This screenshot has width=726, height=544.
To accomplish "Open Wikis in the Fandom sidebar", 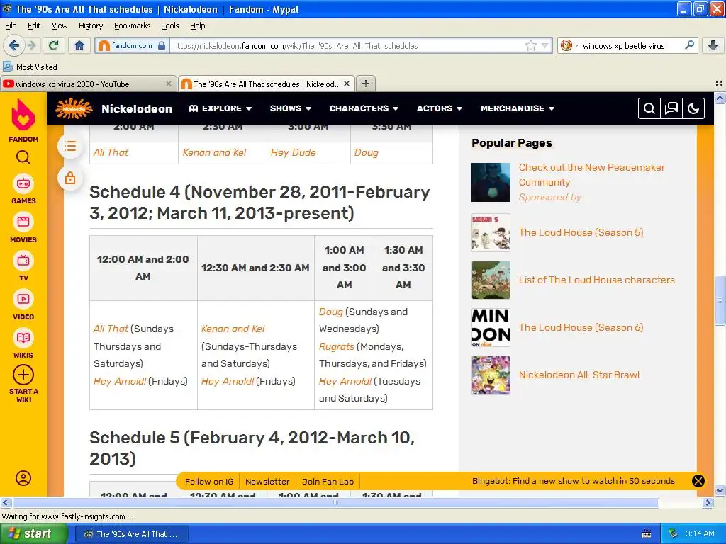I will click(x=23, y=344).
